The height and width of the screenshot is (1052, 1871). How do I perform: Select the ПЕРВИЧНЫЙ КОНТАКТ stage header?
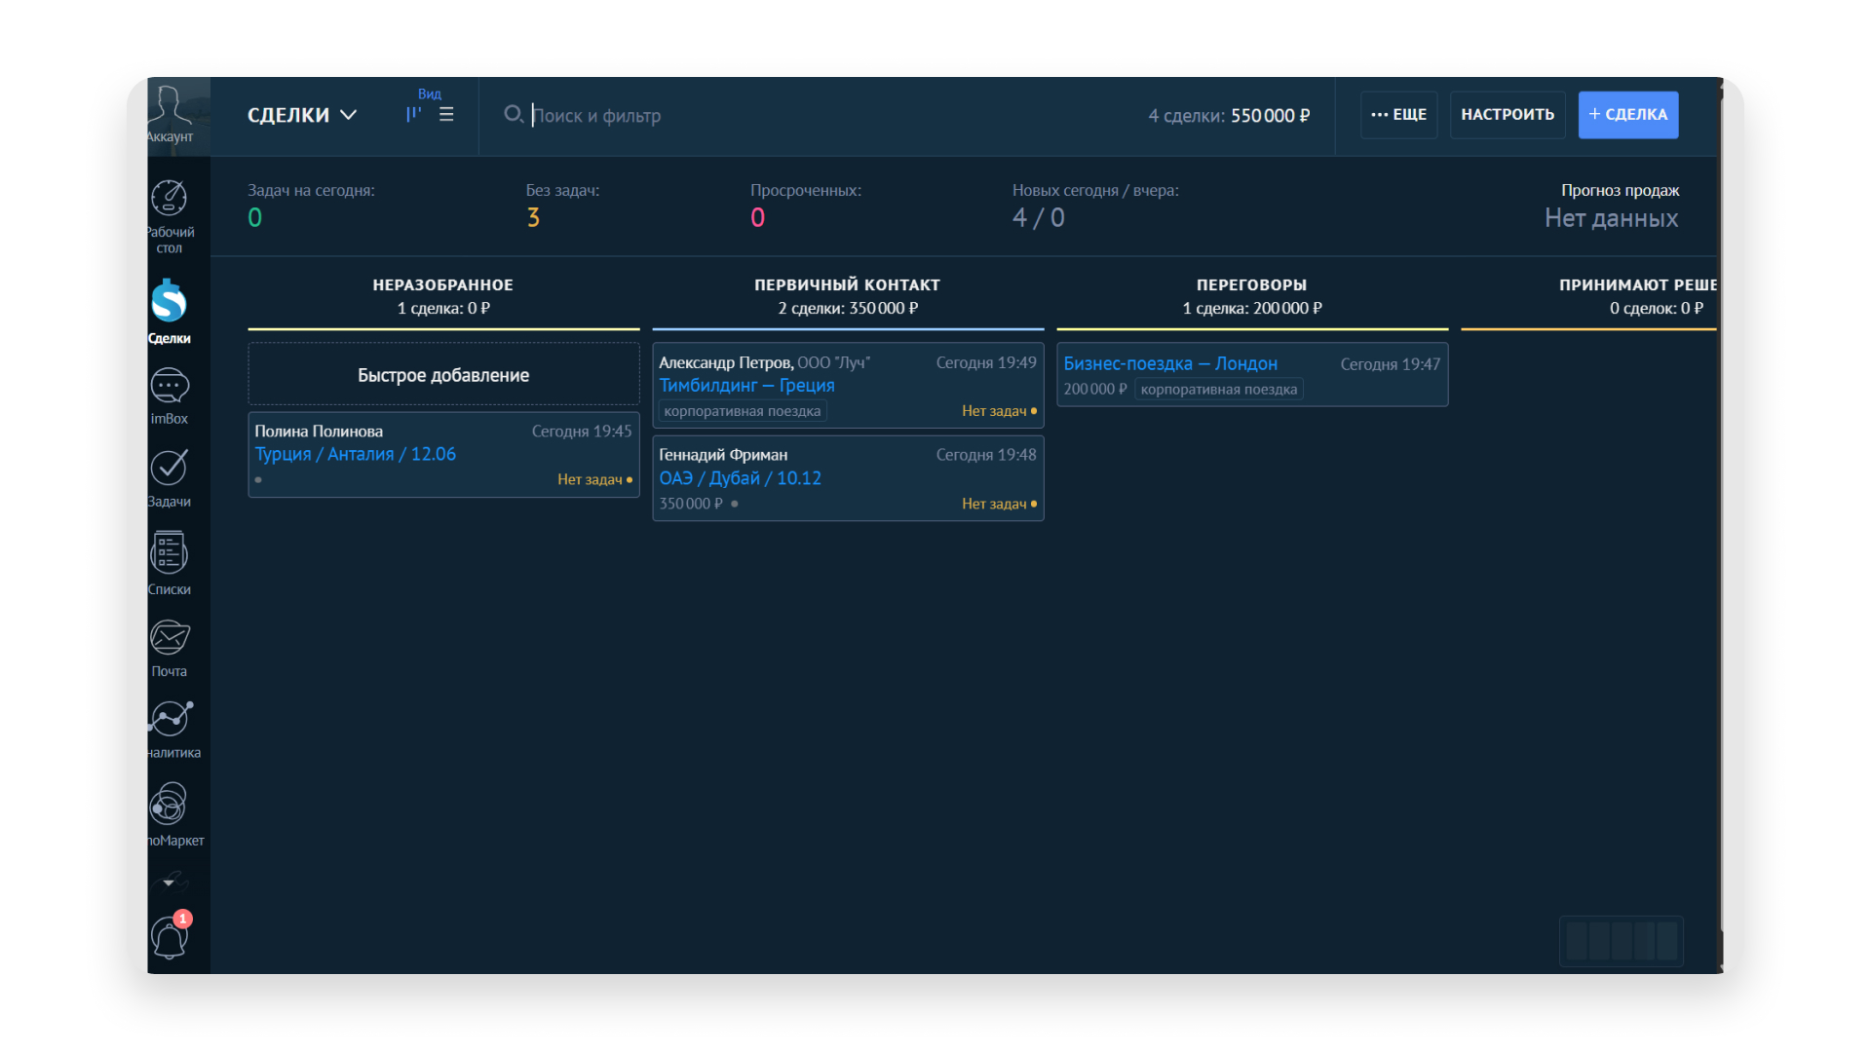tap(847, 285)
